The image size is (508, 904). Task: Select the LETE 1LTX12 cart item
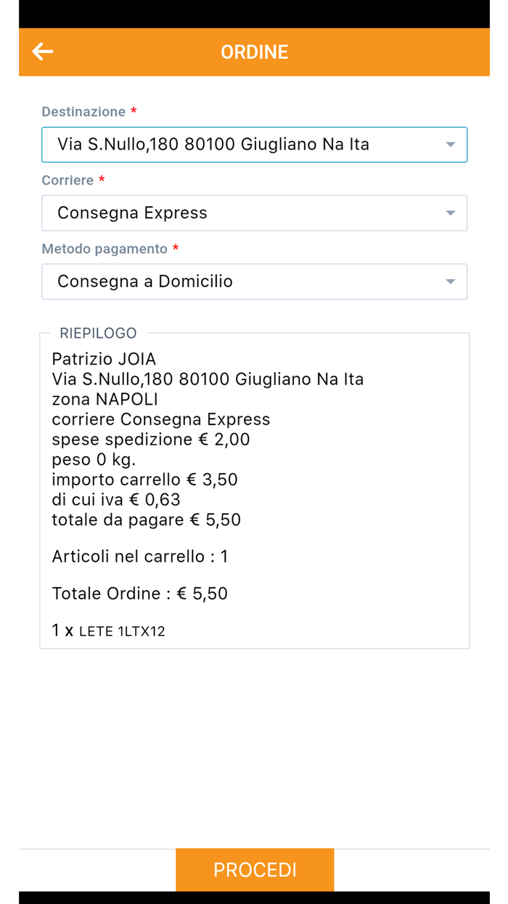(x=109, y=630)
